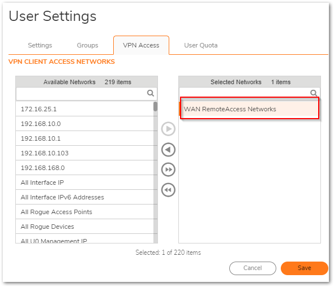Click the add-all double arrow icon

[168, 169]
